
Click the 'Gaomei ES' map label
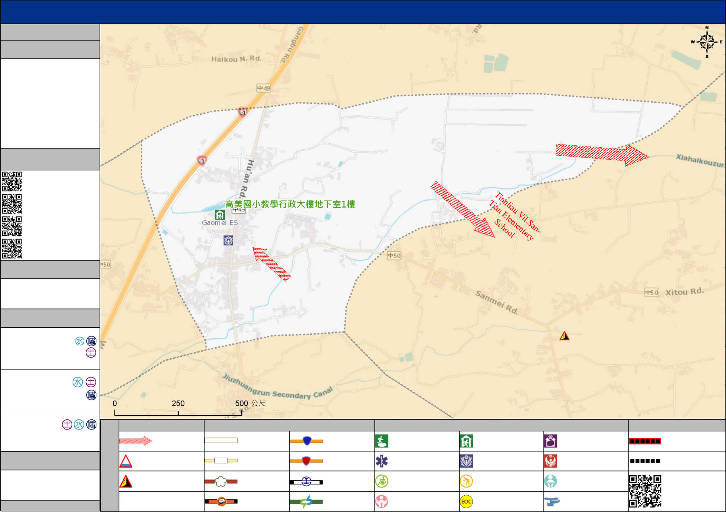[220, 223]
